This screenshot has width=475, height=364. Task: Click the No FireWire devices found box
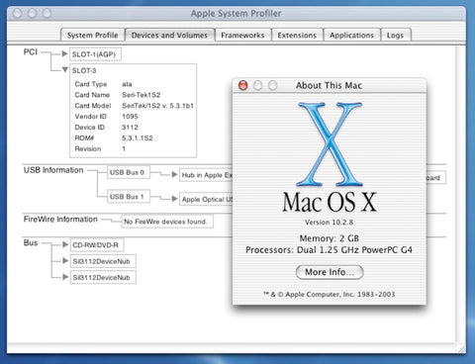pyautogui.click(x=167, y=222)
